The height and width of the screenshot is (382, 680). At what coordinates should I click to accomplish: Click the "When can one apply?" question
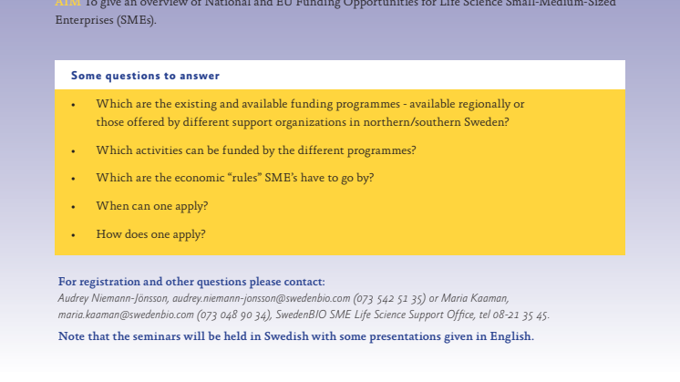152,206
